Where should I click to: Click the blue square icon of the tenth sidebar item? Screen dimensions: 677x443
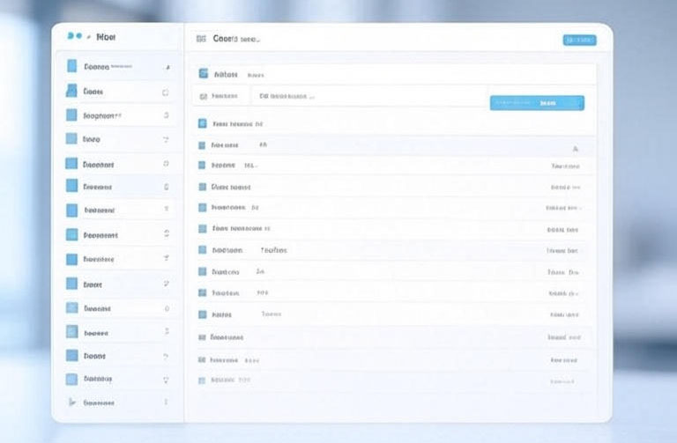(71, 284)
